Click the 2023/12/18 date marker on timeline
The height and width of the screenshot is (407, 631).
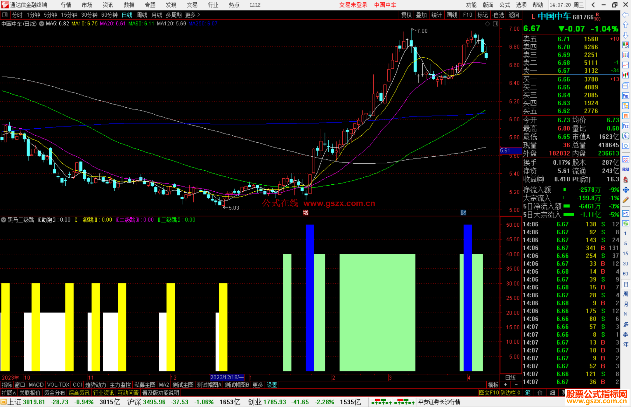[227, 377]
